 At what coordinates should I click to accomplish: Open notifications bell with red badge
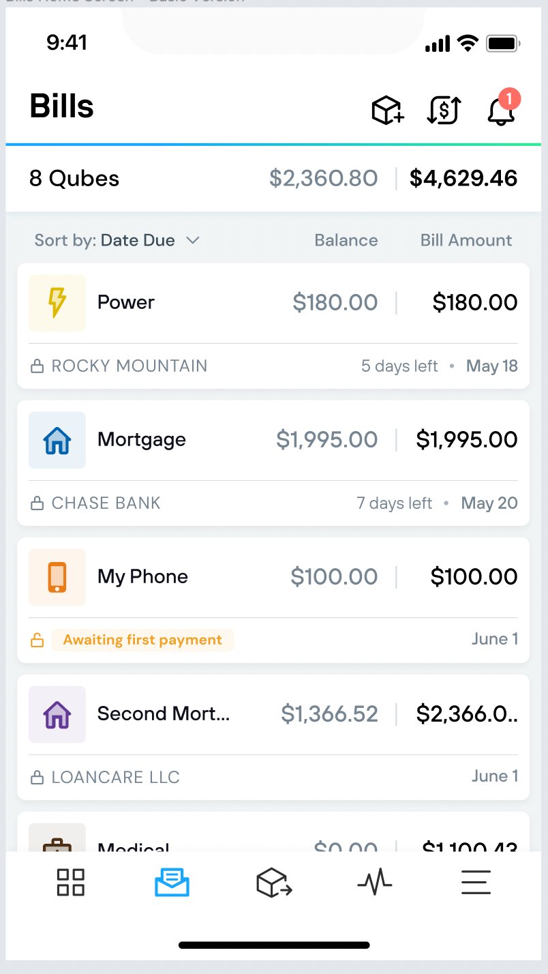(x=502, y=108)
